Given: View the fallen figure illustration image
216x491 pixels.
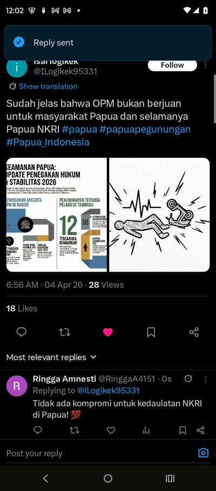Looking at the screenshot, I should (x=159, y=215).
